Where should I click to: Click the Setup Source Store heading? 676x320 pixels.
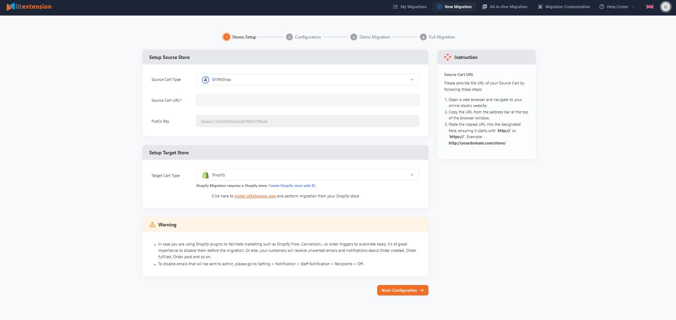[169, 57]
